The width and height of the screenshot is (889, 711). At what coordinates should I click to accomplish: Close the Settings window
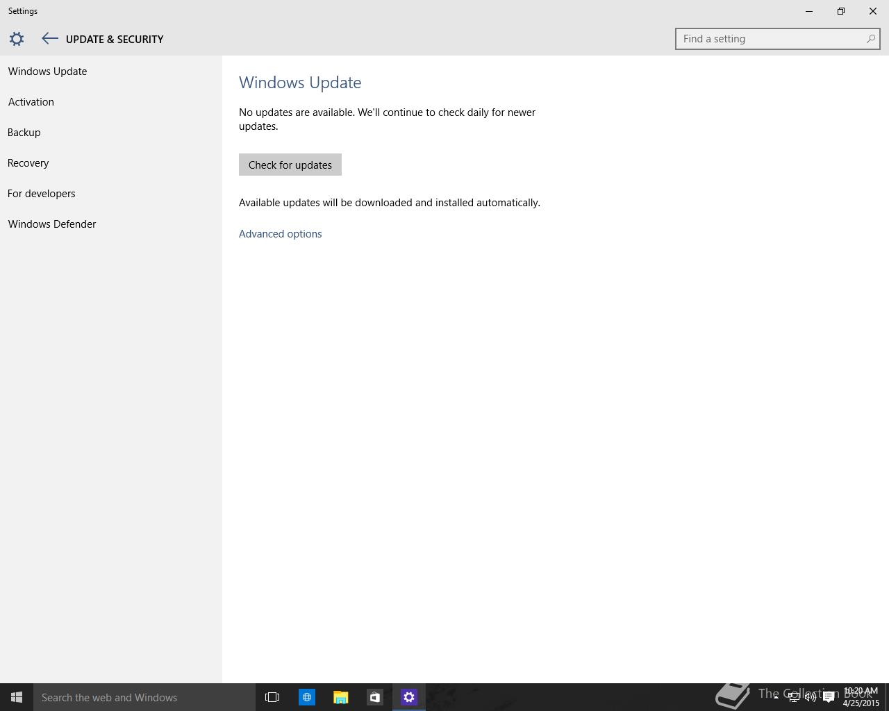point(873,11)
